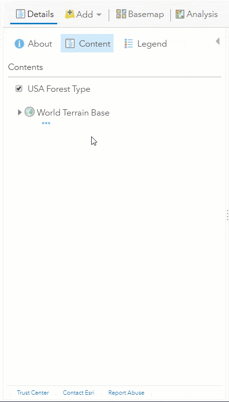The height and width of the screenshot is (402, 229).
Task: Click the panel resize handle dots
Action: [x=228, y=215]
